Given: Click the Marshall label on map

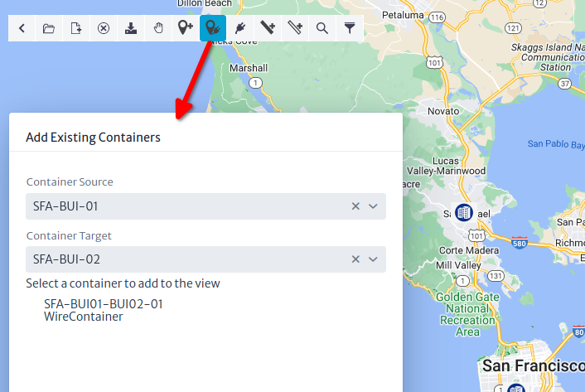Looking at the screenshot, I should (x=249, y=68).
